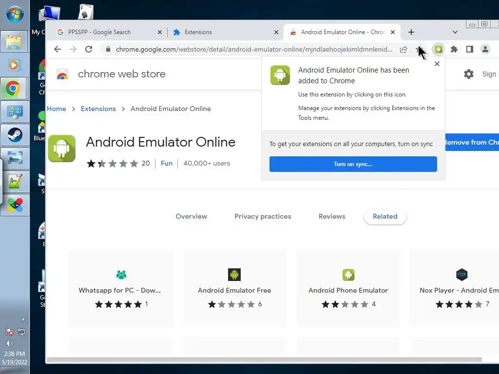The width and height of the screenshot is (499, 374).
Task: Open the Android Emulator Free card
Action: click(x=234, y=288)
